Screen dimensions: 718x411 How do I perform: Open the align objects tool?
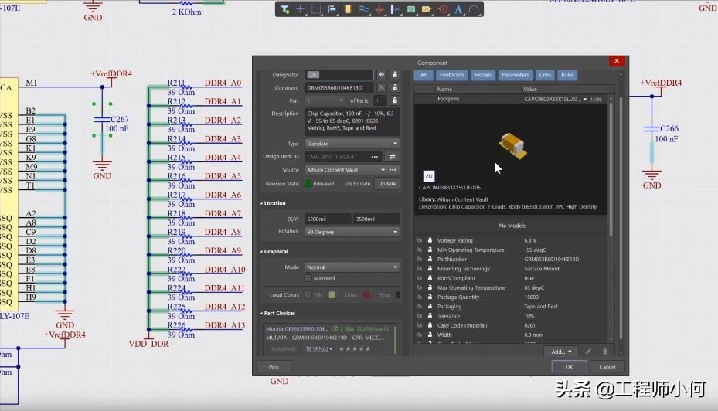click(332, 9)
